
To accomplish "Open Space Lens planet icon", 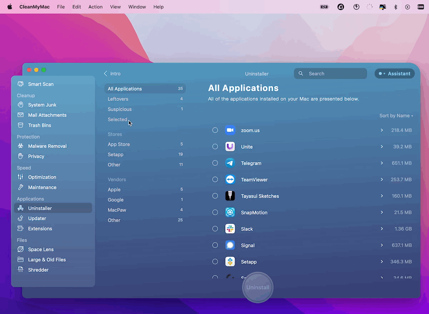I will coord(21,249).
